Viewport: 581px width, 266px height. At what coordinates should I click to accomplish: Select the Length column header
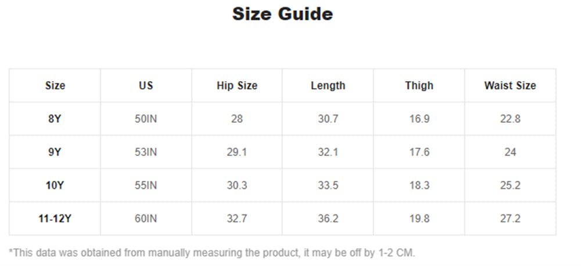[x=328, y=86]
